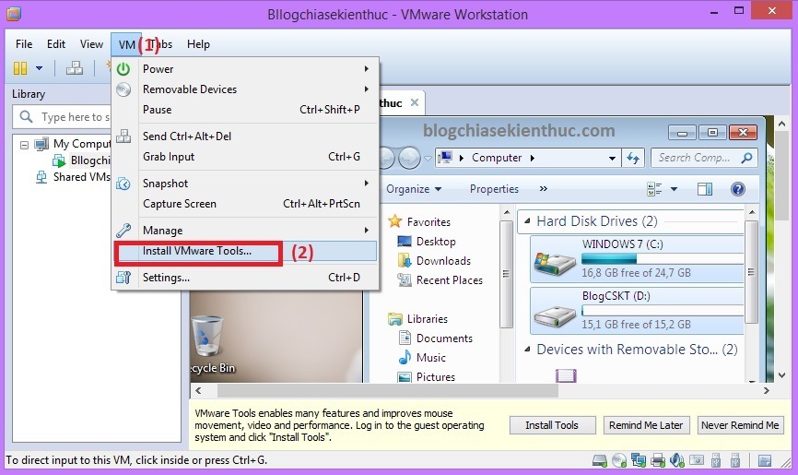The width and height of the screenshot is (798, 475).
Task: Click the camera device status icon
Action: pyautogui.click(x=697, y=460)
